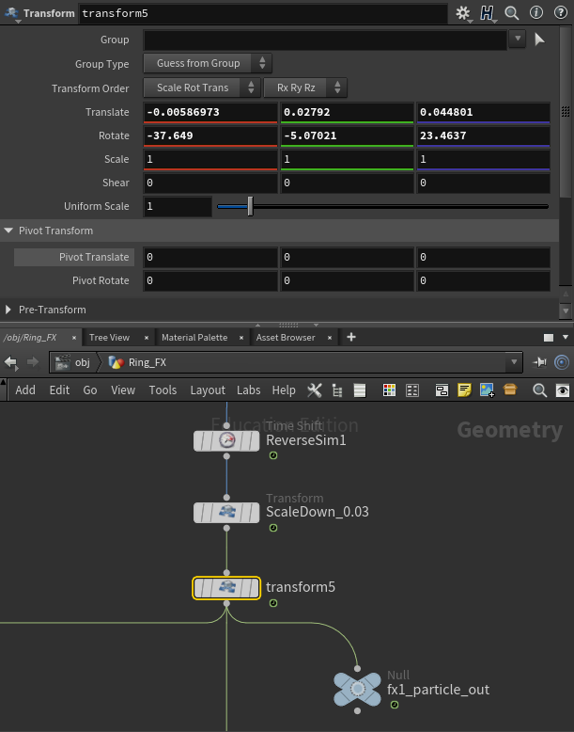Click the Houdini H presets icon
574x732 pixels.
click(487, 13)
